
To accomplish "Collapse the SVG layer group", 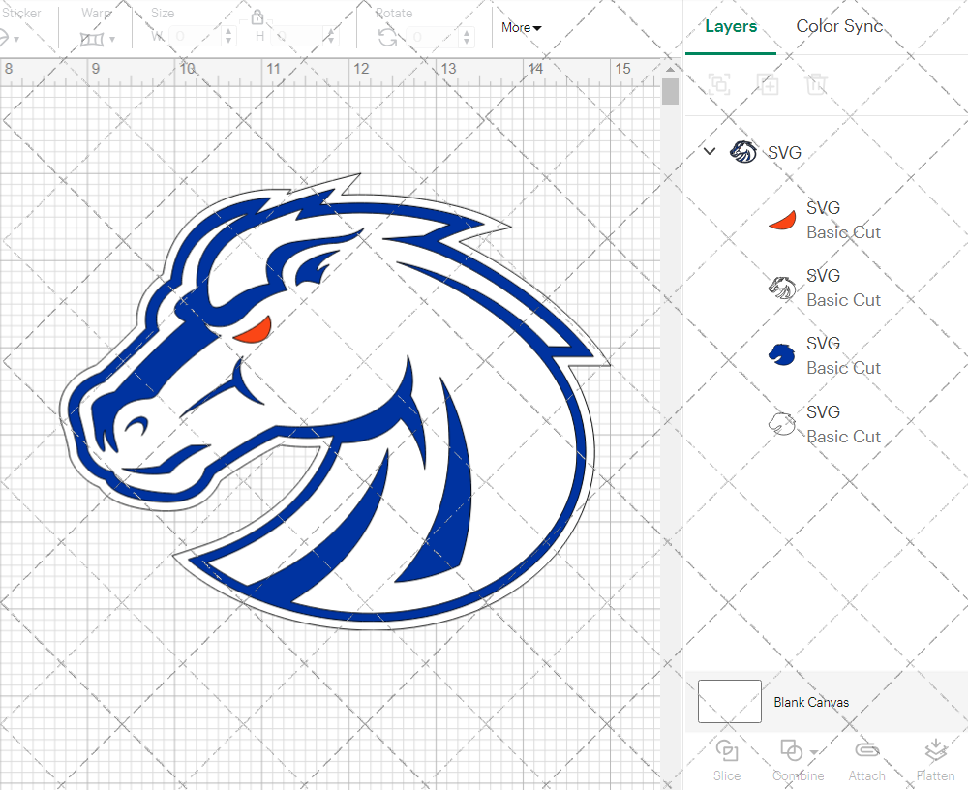I will click(x=710, y=151).
